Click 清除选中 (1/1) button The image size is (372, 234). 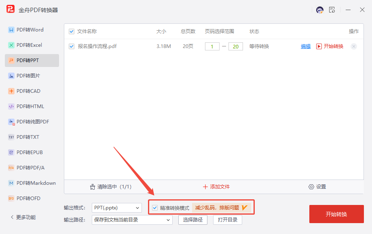pyautogui.click(x=111, y=187)
